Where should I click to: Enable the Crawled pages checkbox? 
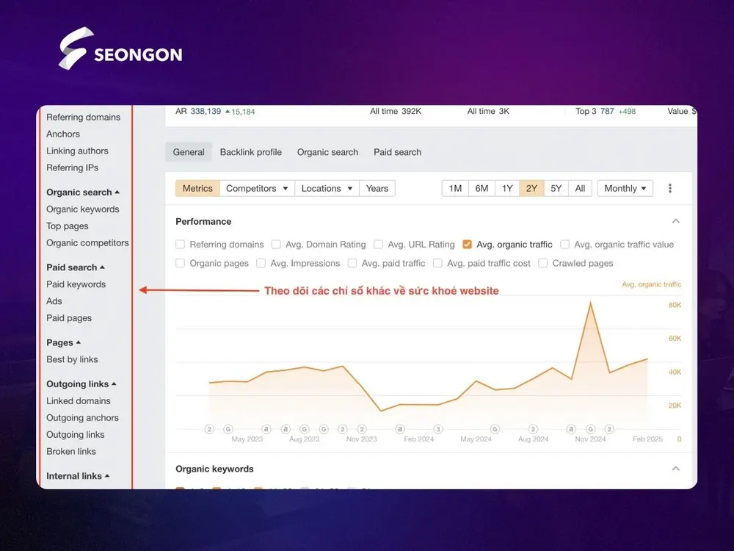[x=543, y=263]
